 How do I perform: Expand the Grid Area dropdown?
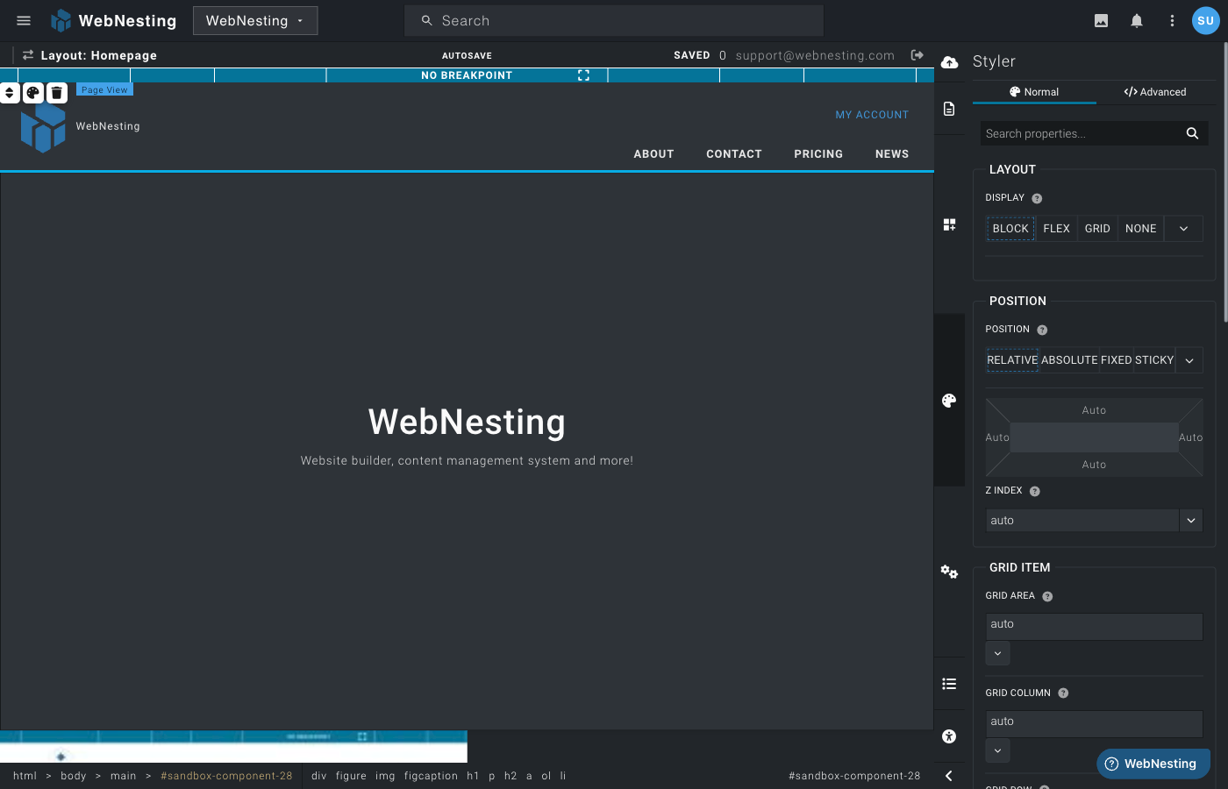(x=997, y=653)
